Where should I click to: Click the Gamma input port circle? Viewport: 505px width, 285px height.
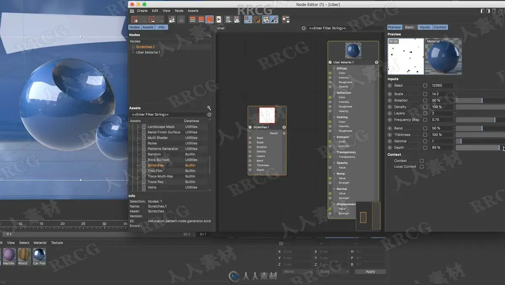390,141
